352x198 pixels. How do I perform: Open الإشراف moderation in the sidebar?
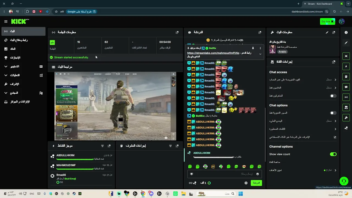pyautogui.click(x=23, y=84)
